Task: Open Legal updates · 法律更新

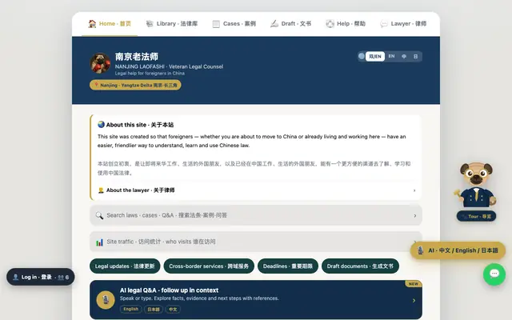Action: click(x=125, y=266)
